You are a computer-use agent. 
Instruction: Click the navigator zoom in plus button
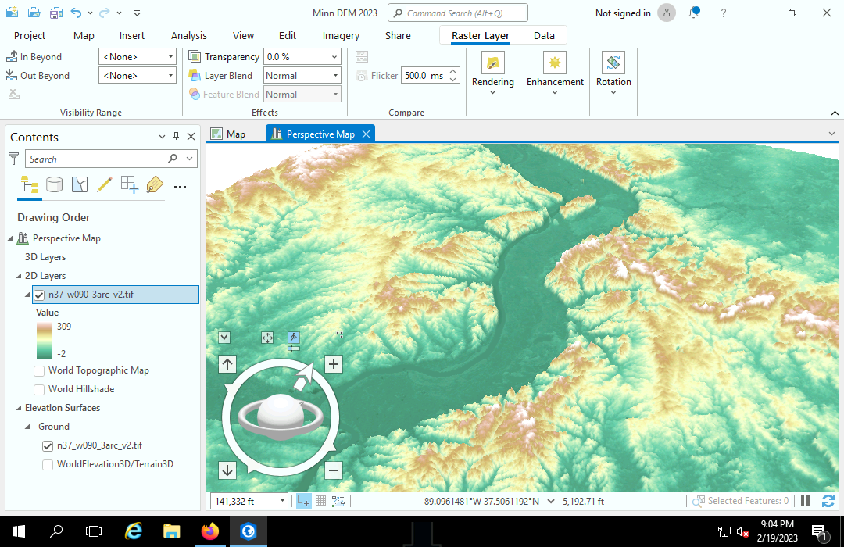(334, 363)
